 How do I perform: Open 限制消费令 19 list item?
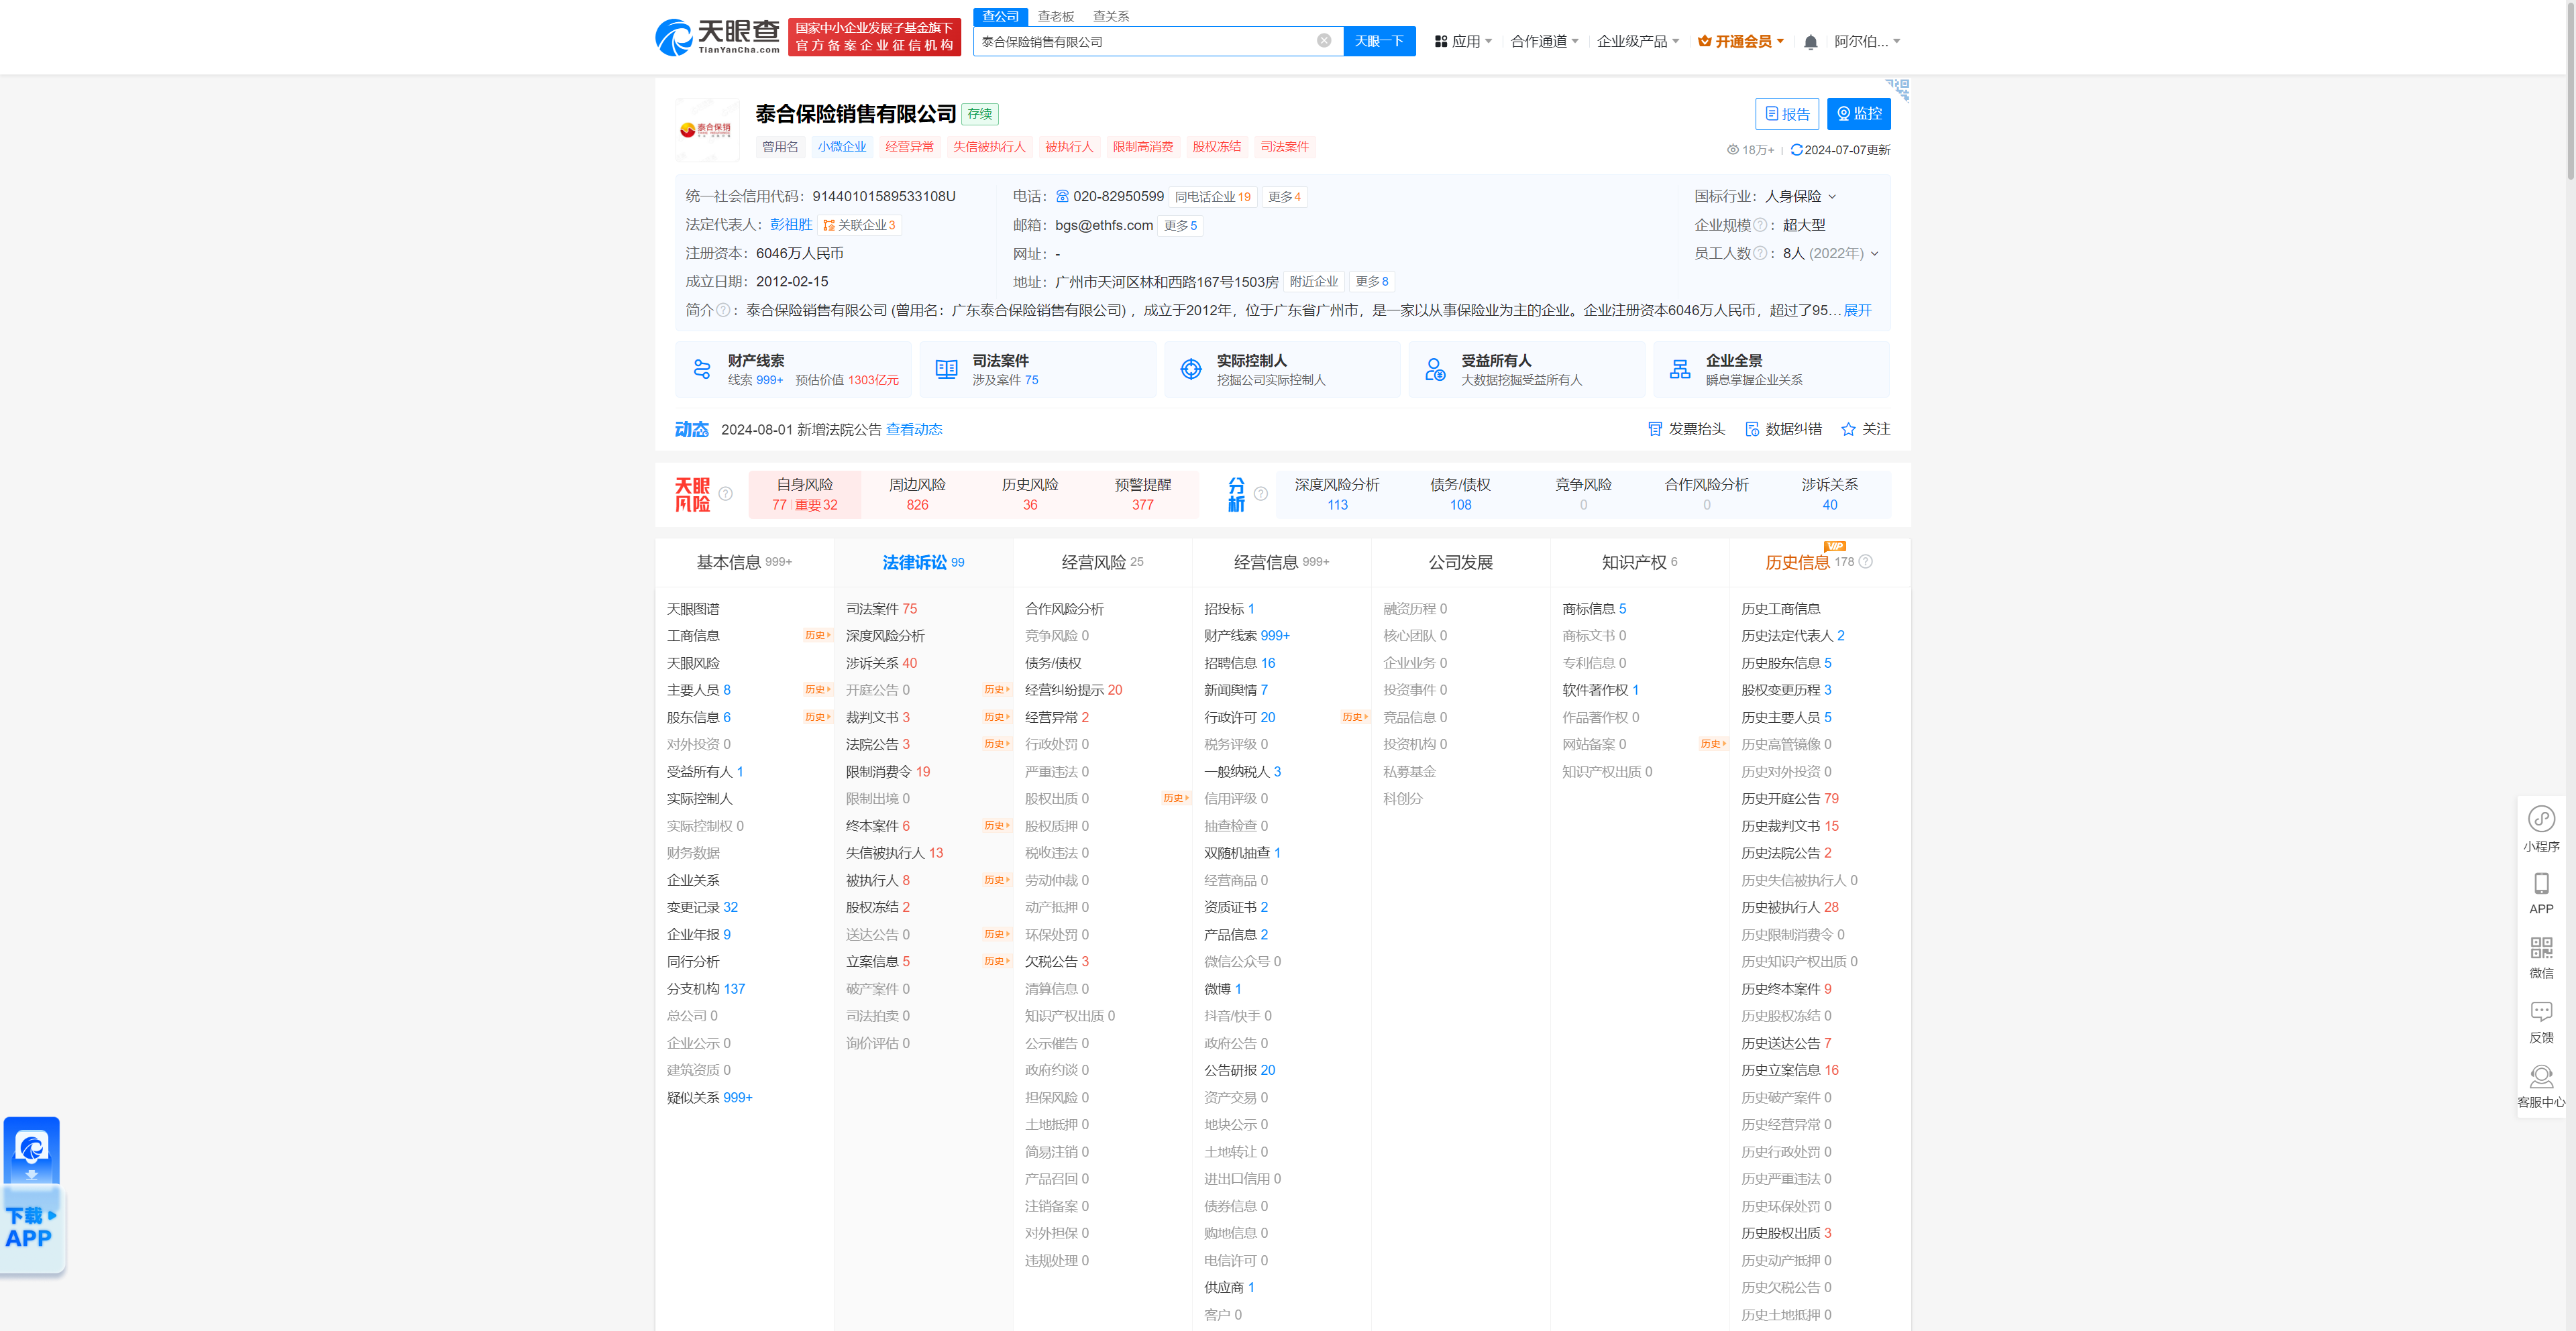coord(887,771)
